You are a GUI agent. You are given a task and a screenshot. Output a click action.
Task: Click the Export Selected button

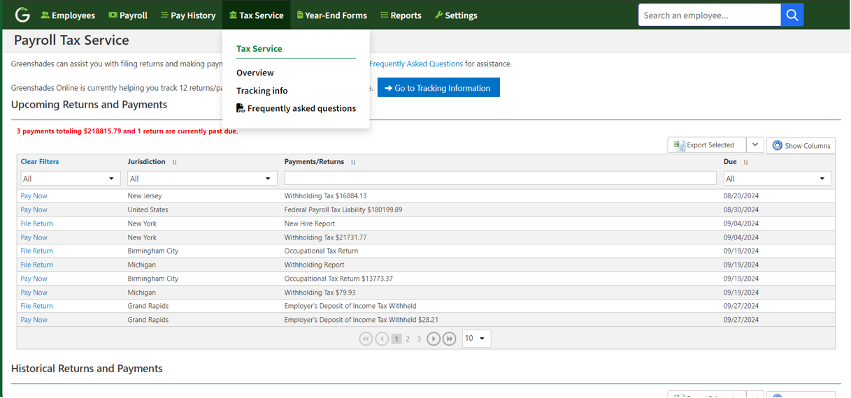(707, 145)
